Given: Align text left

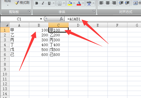Looking at the screenshot, I should tap(101, 3).
